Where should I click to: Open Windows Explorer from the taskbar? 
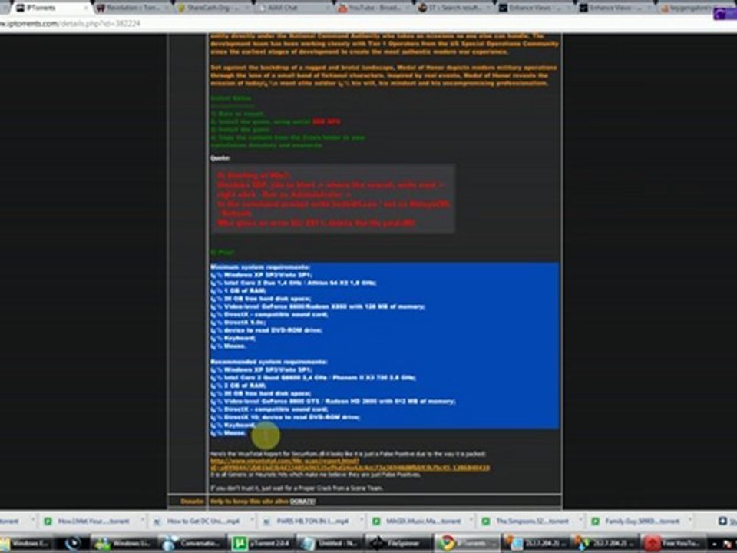(x=26, y=544)
